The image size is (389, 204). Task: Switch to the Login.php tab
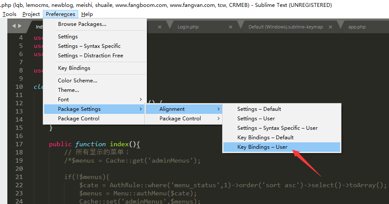point(188,27)
